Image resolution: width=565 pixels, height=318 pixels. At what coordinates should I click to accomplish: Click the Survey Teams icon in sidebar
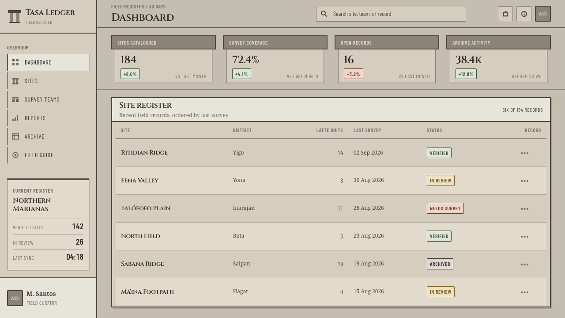(x=15, y=99)
